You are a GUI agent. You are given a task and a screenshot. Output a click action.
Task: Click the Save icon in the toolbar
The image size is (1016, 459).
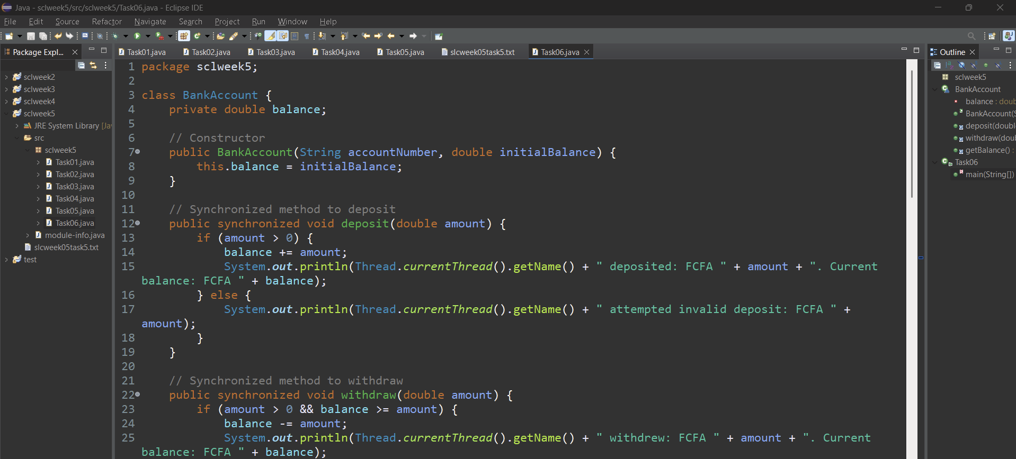[31, 36]
